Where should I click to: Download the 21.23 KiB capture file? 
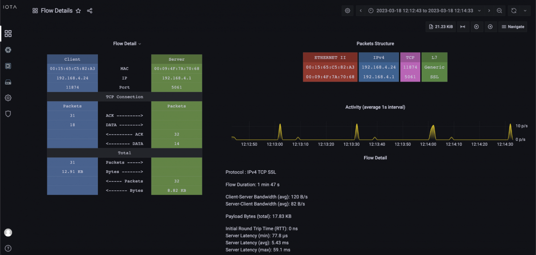pos(440,27)
